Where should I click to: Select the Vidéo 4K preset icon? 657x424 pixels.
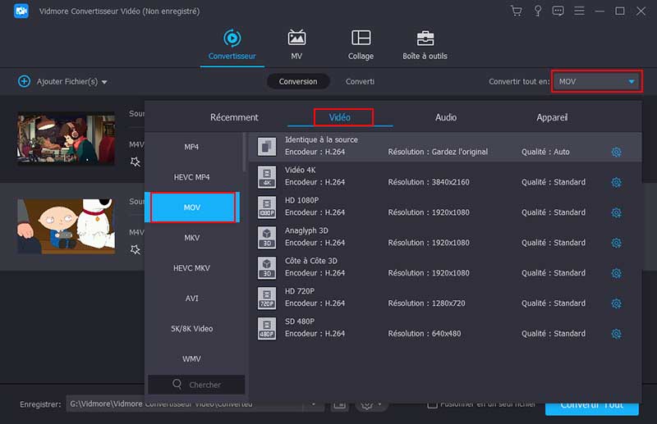[267, 176]
